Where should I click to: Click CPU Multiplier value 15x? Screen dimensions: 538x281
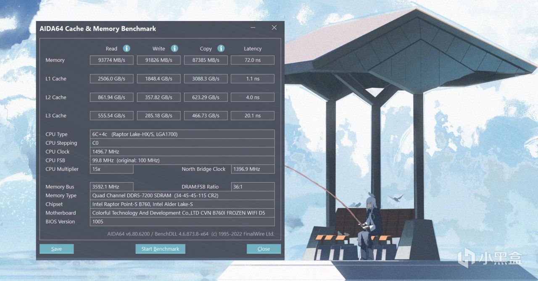point(112,169)
